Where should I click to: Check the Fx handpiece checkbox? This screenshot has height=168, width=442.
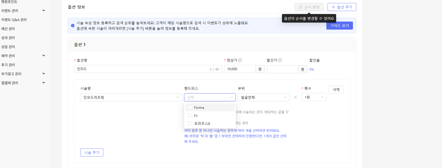(x=190, y=116)
